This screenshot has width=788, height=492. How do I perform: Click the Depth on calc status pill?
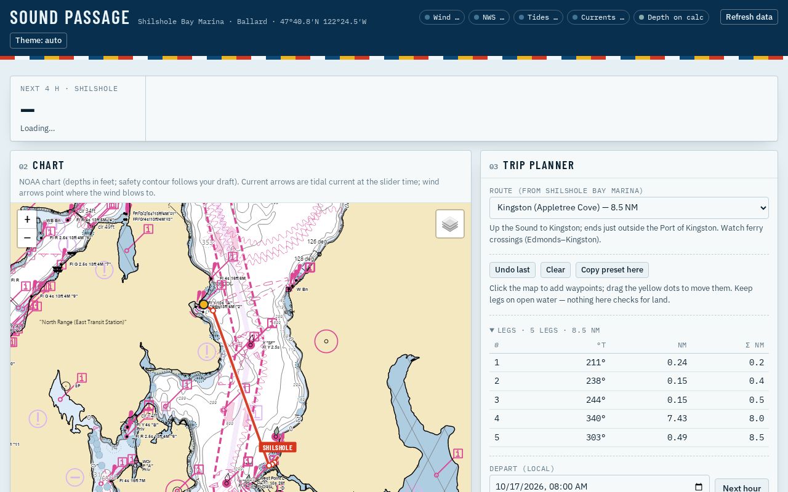click(x=671, y=17)
